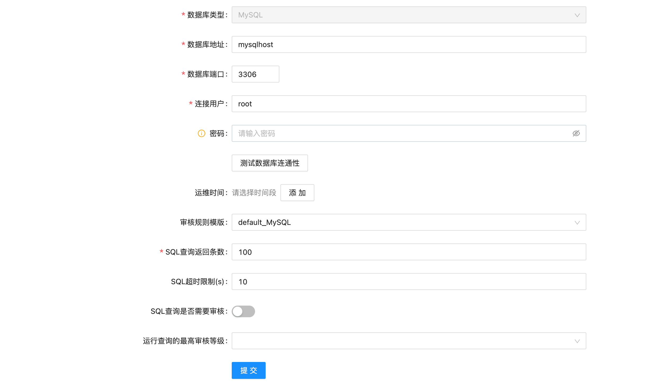Click the chevron on 运行查询的最高审核等级 field
Viewport: 652px width, 390px height.
577,341
